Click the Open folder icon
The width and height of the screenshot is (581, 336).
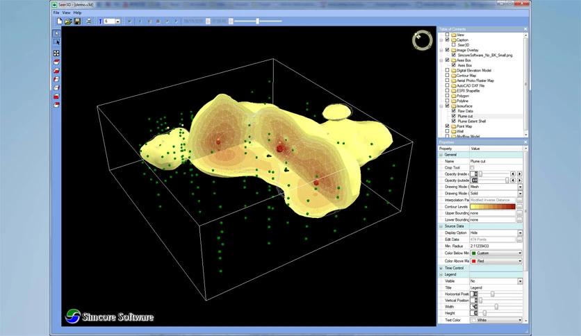[67, 22]
